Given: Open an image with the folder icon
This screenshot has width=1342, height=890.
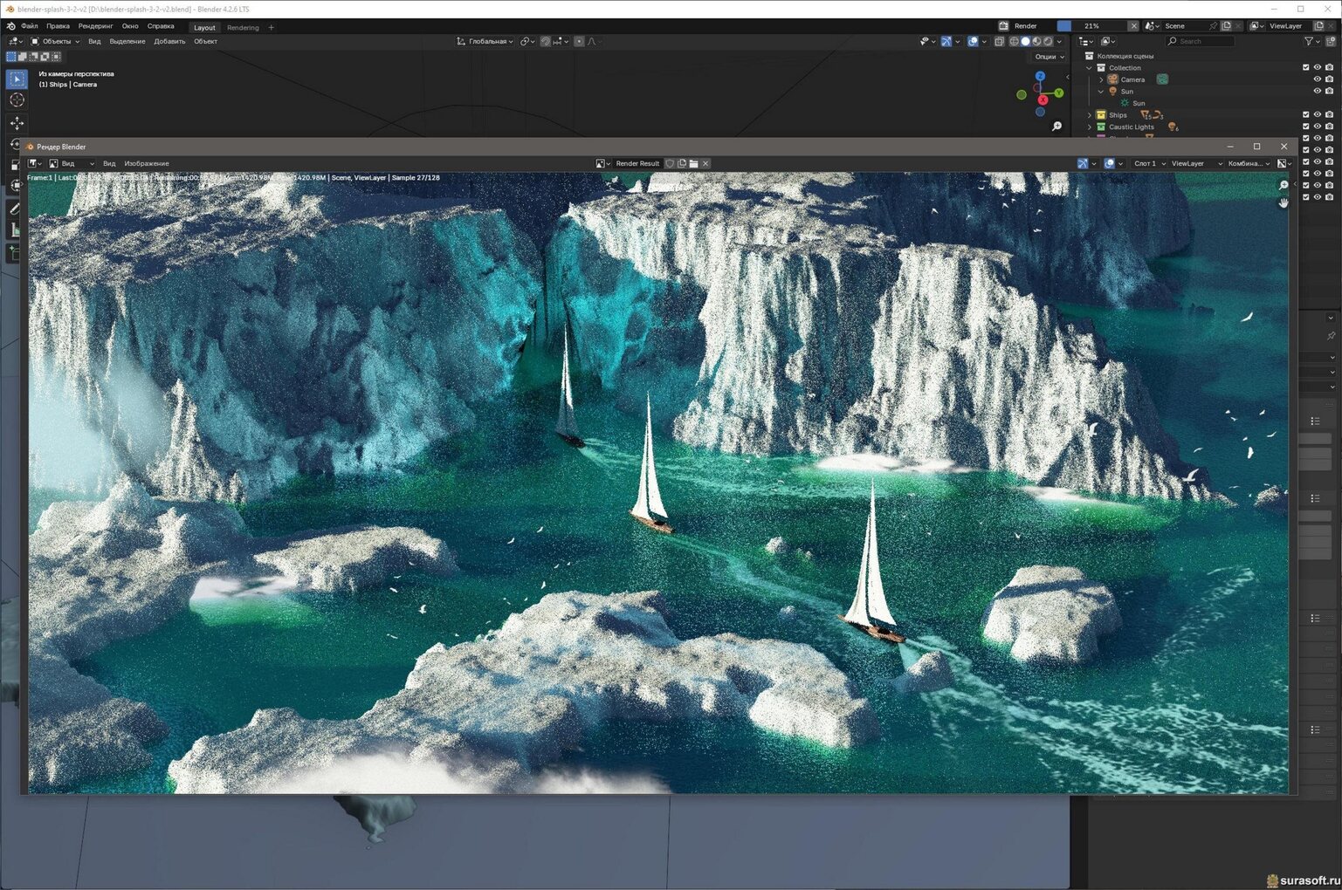Looking at the screenshot, I should [x=693, y=163].
